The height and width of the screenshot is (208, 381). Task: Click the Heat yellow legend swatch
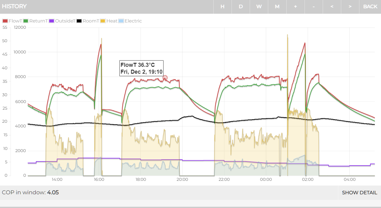(103, 21)
